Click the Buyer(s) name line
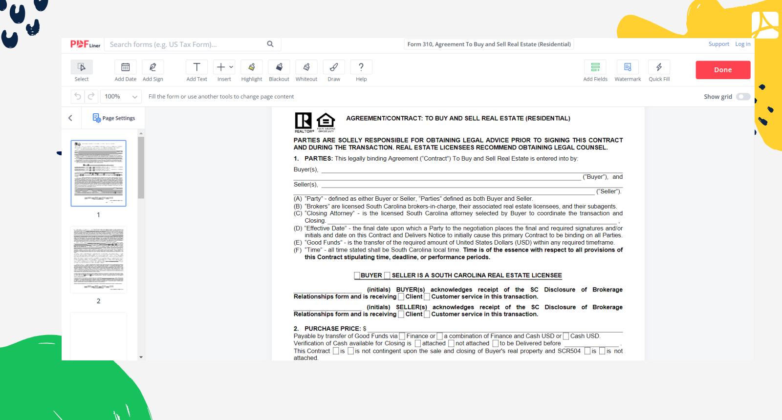The width and height of the screenshot is (782, 420). 472,169
